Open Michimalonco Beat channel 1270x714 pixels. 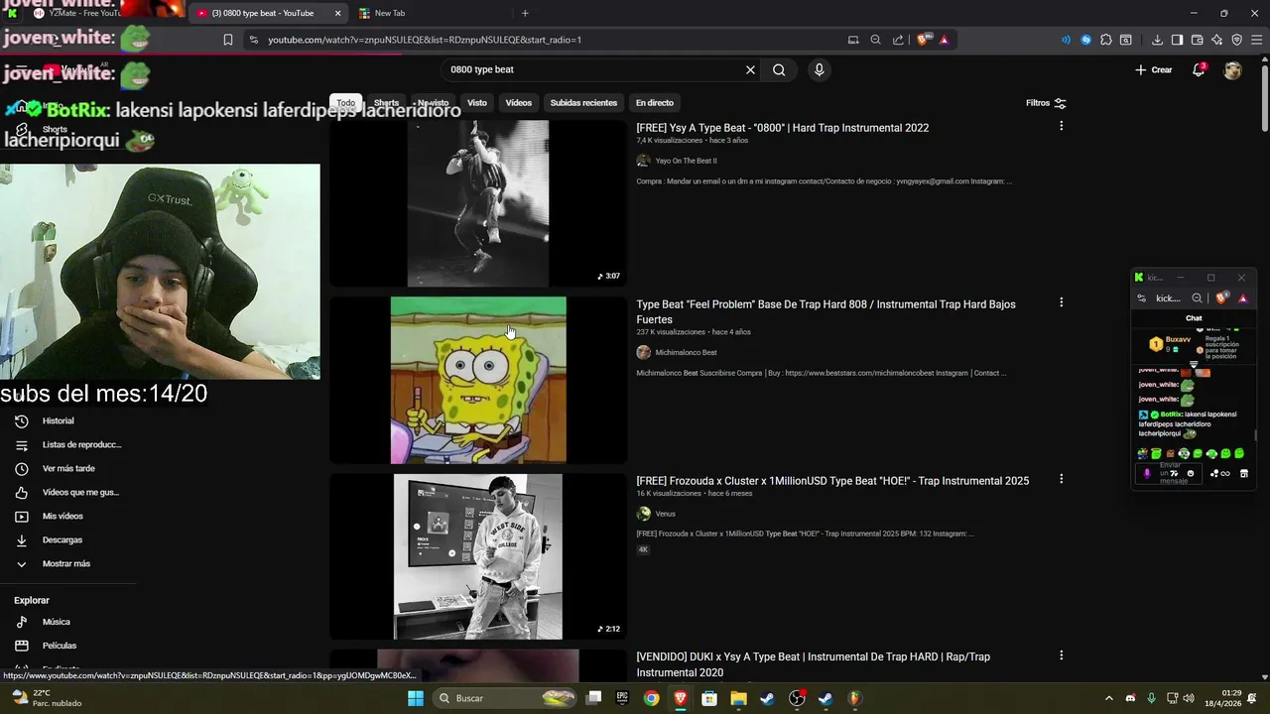(686, 352)
